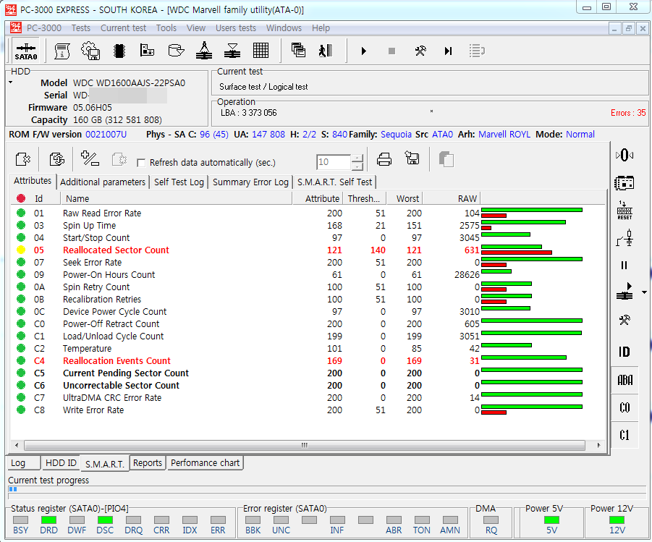Skip to next step arrow button
This screenshot has height=542, width=652.
[x=448, y=51]
